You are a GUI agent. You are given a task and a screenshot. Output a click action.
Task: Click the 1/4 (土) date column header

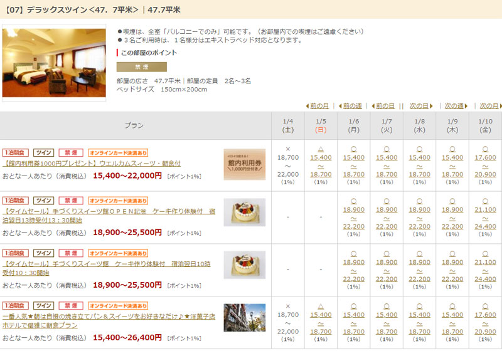pyautogui.click(x=288, y=125)
